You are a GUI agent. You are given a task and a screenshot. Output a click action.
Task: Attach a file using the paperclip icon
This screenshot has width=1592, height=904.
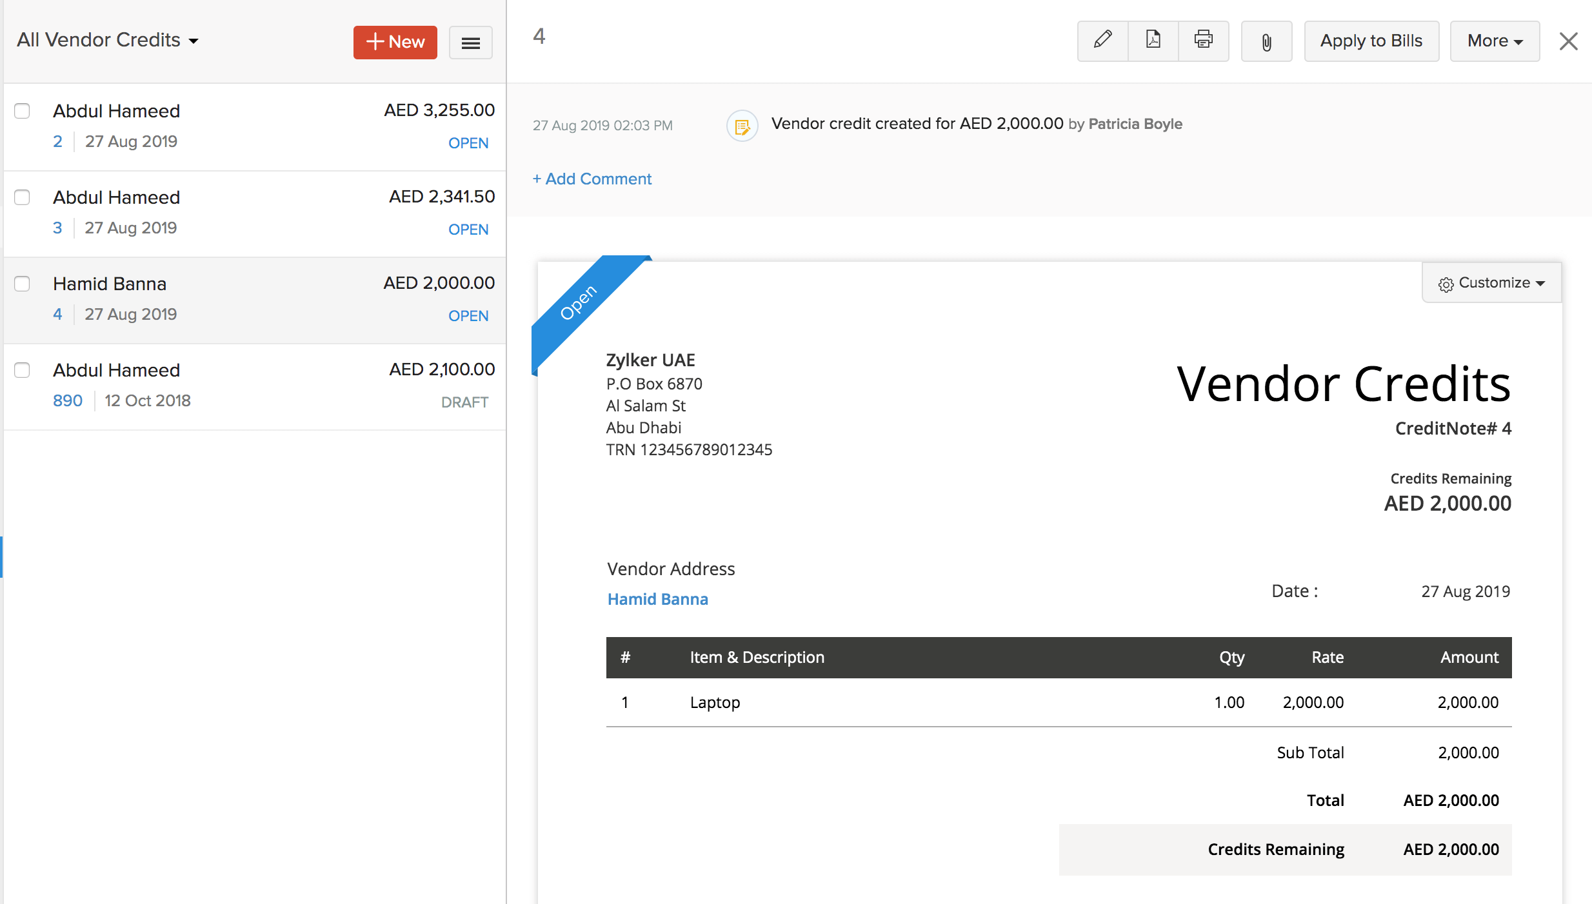1266,41
